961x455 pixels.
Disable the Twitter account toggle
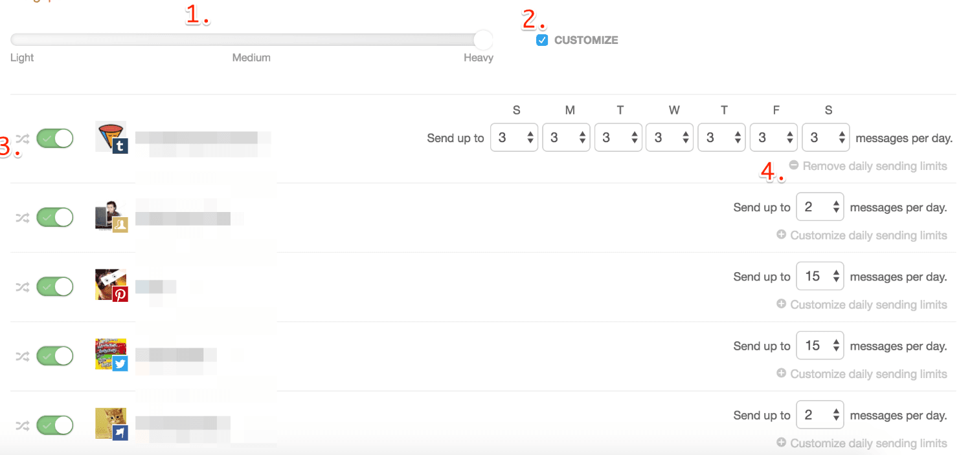point(55,356)
